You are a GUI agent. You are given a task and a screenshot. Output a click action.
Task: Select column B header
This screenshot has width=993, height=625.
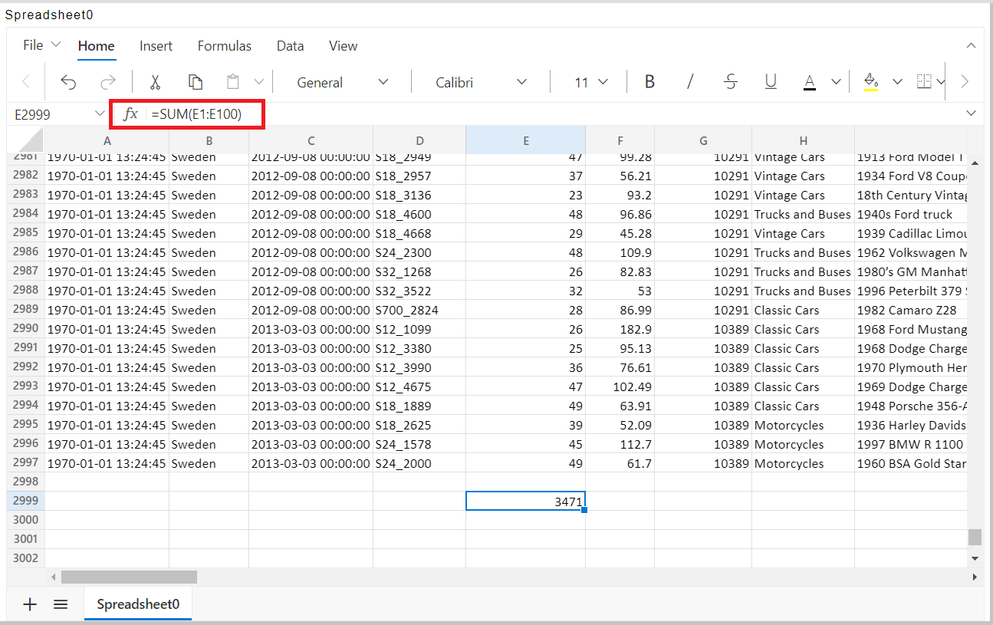click(x=209, y=140)
